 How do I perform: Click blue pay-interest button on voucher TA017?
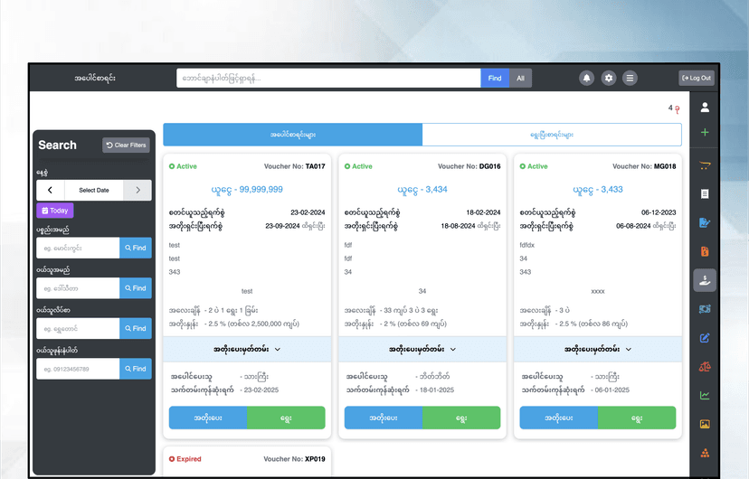coord(208,418)
